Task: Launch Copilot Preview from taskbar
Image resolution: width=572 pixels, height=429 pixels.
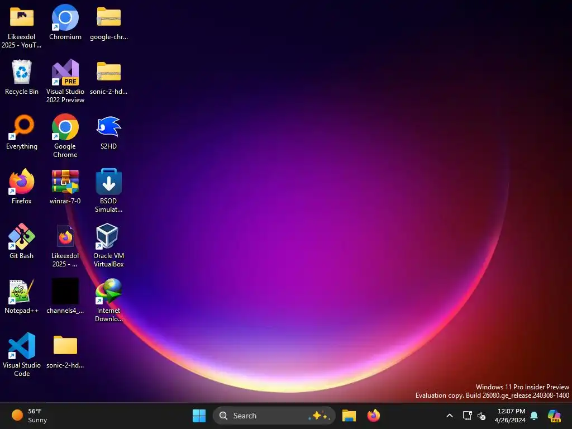Action: click(x=554, y=416)
